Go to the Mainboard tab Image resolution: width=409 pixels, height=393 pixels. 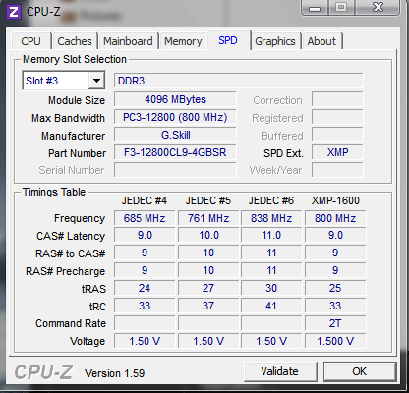(x=128, y=41)
